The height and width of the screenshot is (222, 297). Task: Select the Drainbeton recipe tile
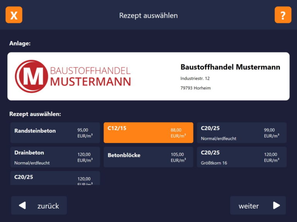coord(55,157)
